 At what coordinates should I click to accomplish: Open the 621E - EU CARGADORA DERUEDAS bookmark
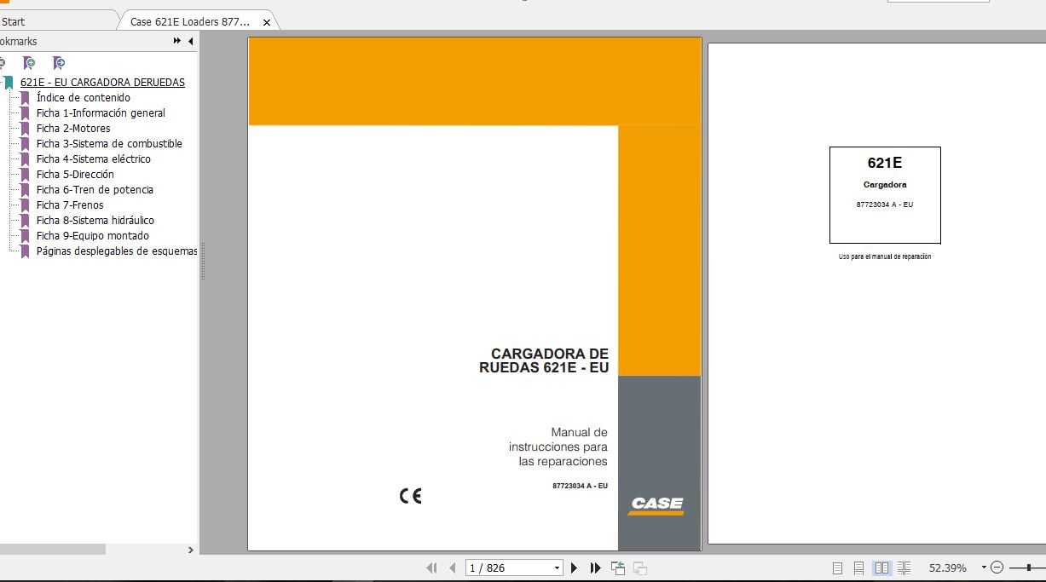click(x=102, y=83)
